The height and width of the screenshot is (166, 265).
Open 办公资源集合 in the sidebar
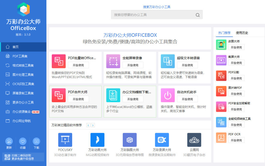23,112
